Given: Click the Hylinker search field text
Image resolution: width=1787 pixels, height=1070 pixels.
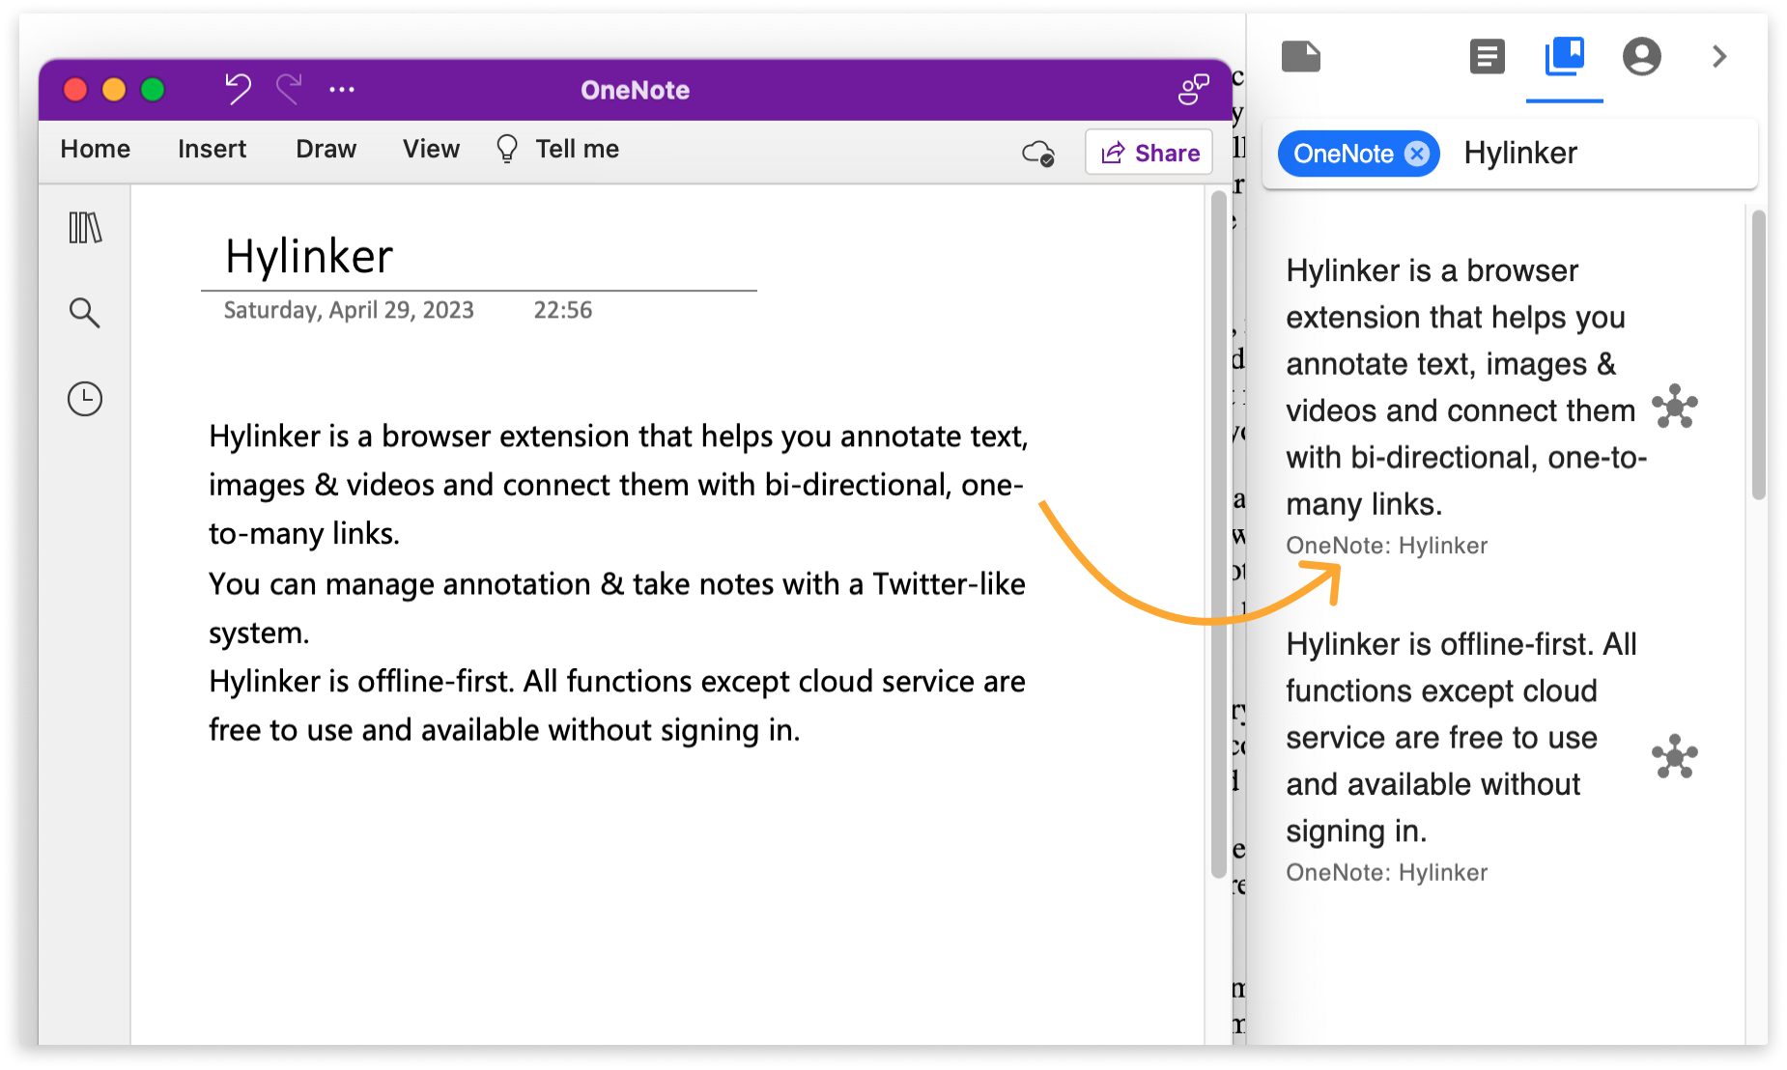Looking at the screenshot, I should click(1520, 153).
